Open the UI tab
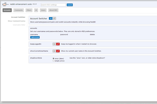Viewport: 157px width, 104px height. pos(36,10)
